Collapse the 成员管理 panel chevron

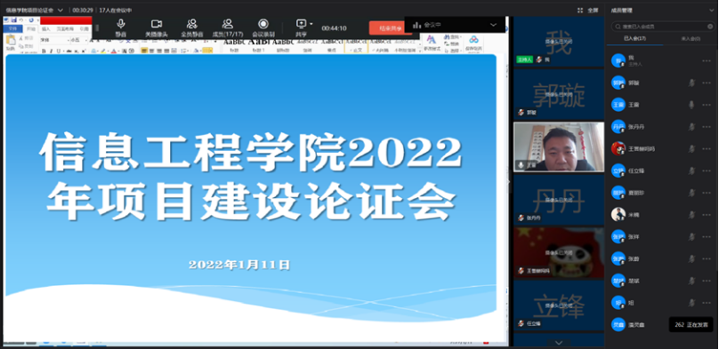coord(712,10)
